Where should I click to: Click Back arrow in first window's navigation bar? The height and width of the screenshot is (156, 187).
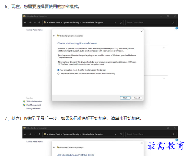[x=25, y=22]
